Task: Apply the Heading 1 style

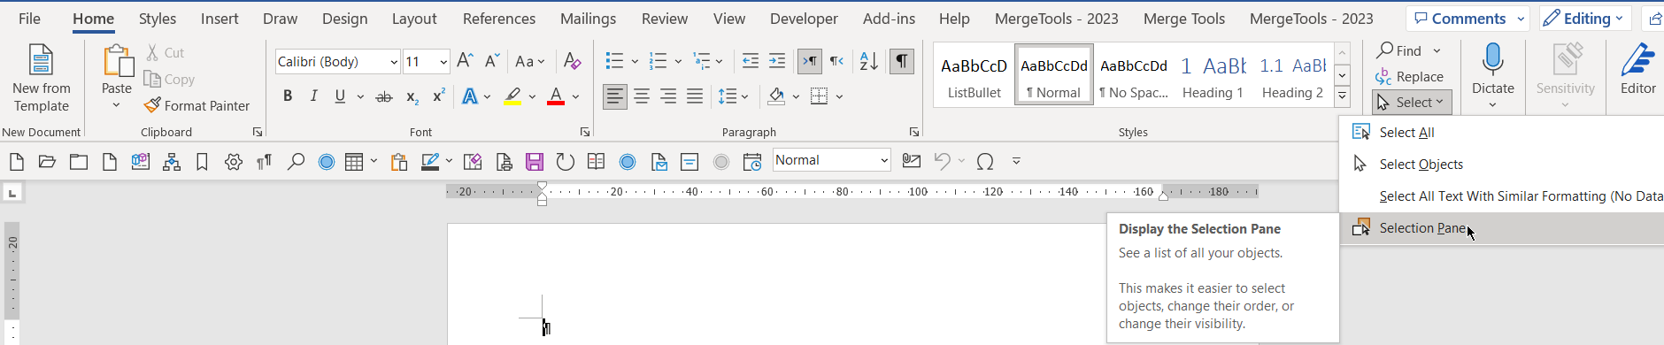Action: (1213, 76)
